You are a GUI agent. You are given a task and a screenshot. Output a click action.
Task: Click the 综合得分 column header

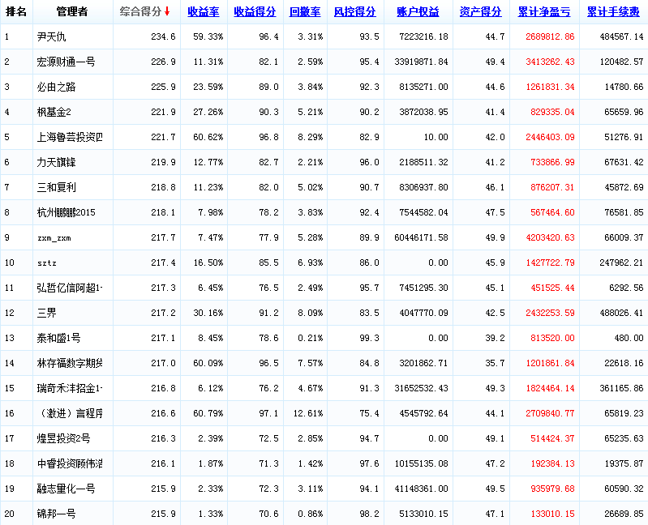pyautogui.click(x=140, y=11)
